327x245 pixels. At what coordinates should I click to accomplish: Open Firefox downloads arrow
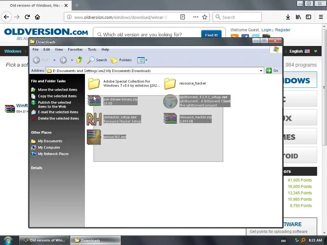click(x=288, y=17)
